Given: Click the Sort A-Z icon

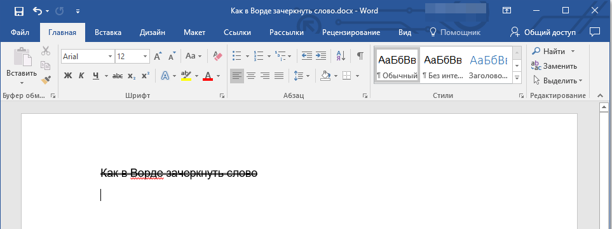Looking at the screenshot, I should click(341, 56).
